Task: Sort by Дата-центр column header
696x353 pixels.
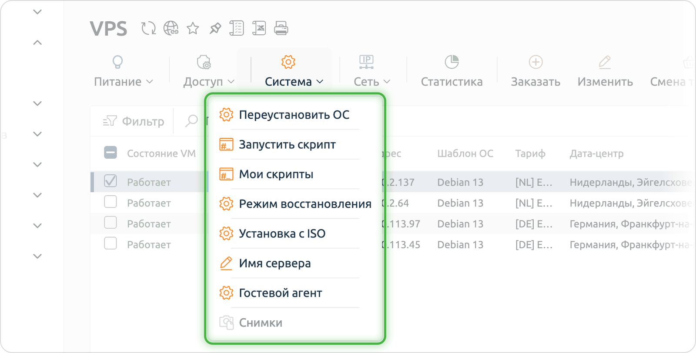Action: point(596,153)
